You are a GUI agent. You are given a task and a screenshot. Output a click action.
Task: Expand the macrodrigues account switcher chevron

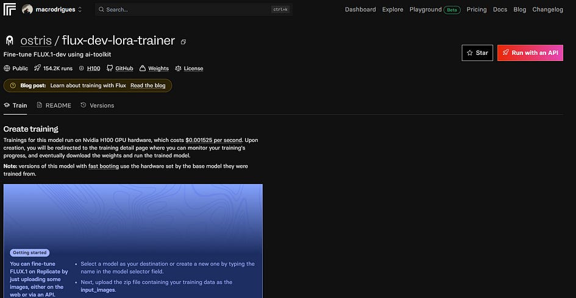click(80, 10)
